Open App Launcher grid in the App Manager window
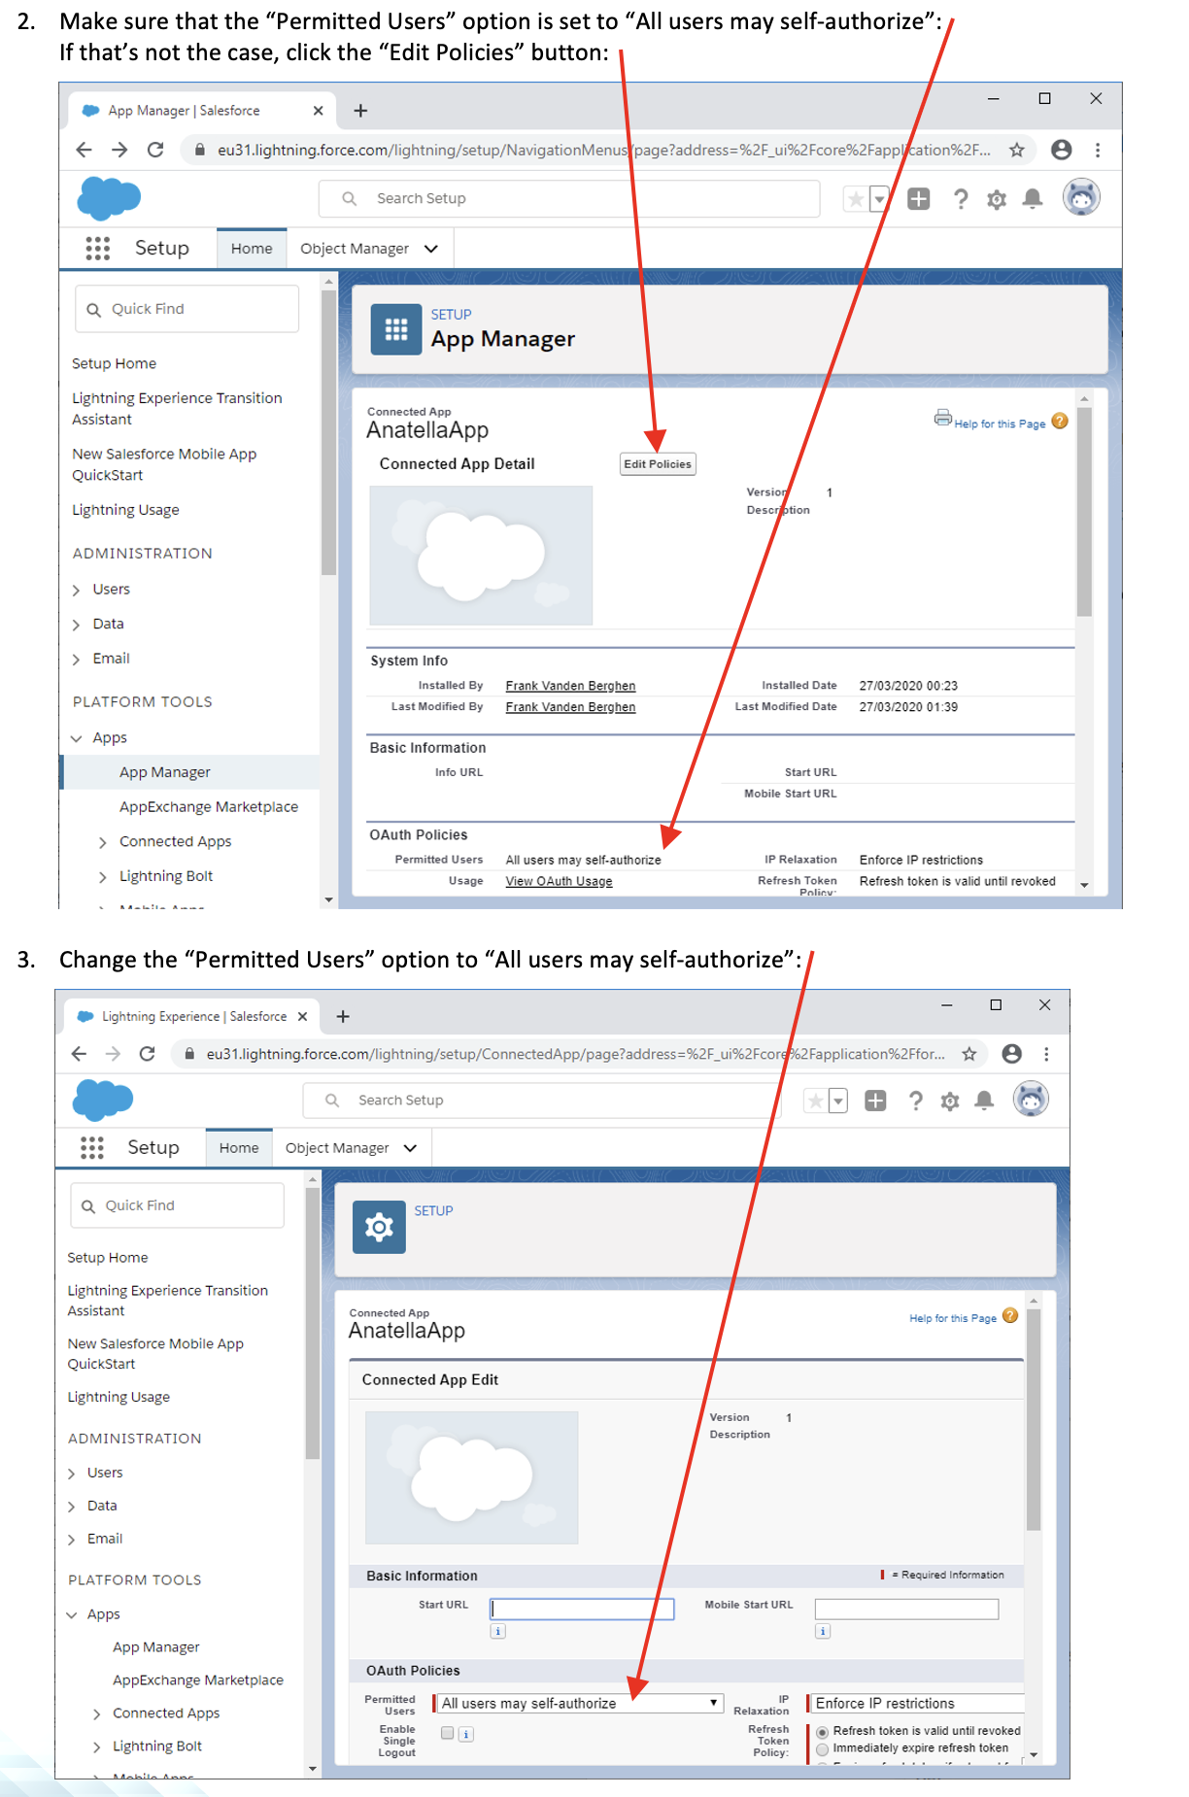 [98, 249]
